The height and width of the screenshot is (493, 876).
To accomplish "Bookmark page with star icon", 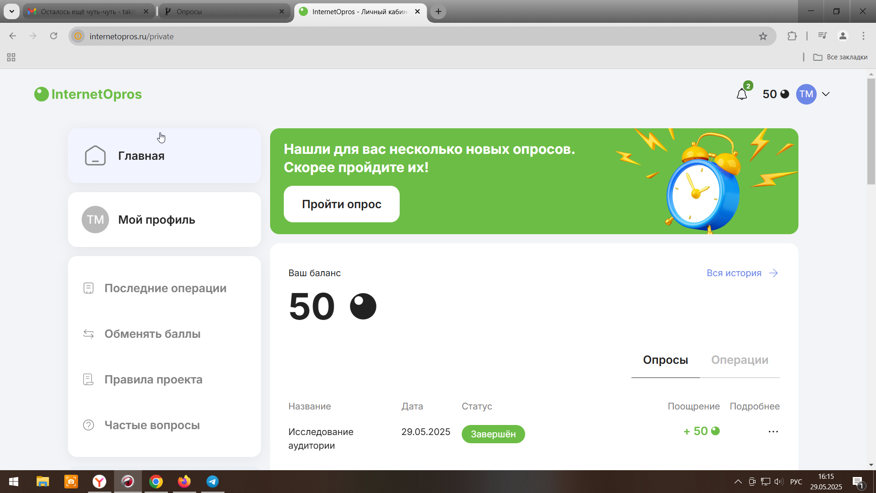I will (763, 37).
